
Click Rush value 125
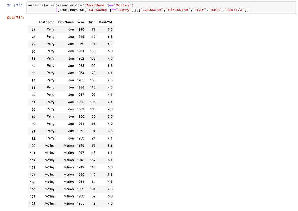coord(93,102)
